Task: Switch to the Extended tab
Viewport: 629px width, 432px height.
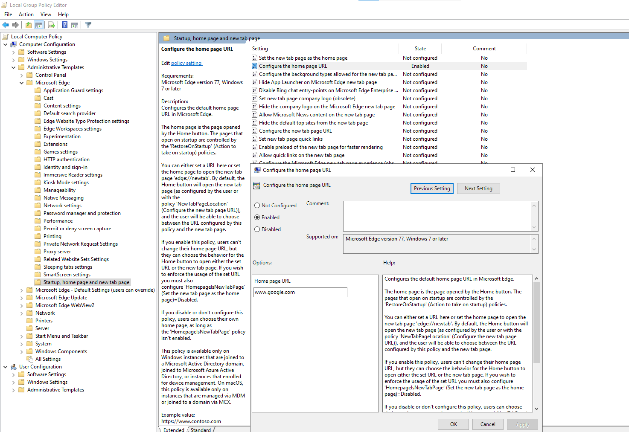Action: coord(174,429)
